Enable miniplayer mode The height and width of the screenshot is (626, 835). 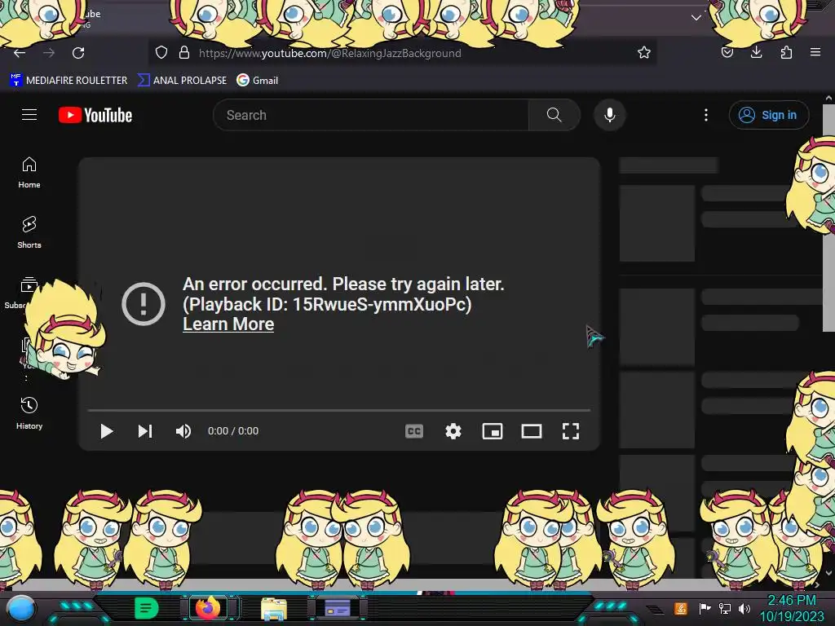(493, 431)
